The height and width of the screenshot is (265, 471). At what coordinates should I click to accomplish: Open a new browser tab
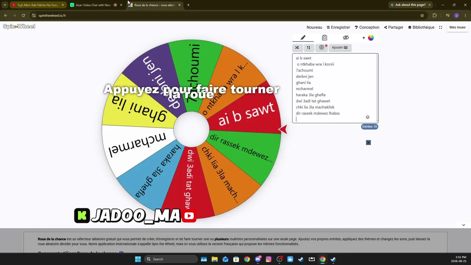[188, 5]
